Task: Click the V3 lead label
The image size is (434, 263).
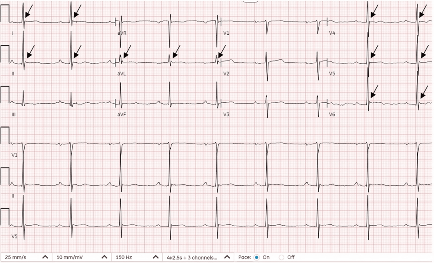Action: 226,114
